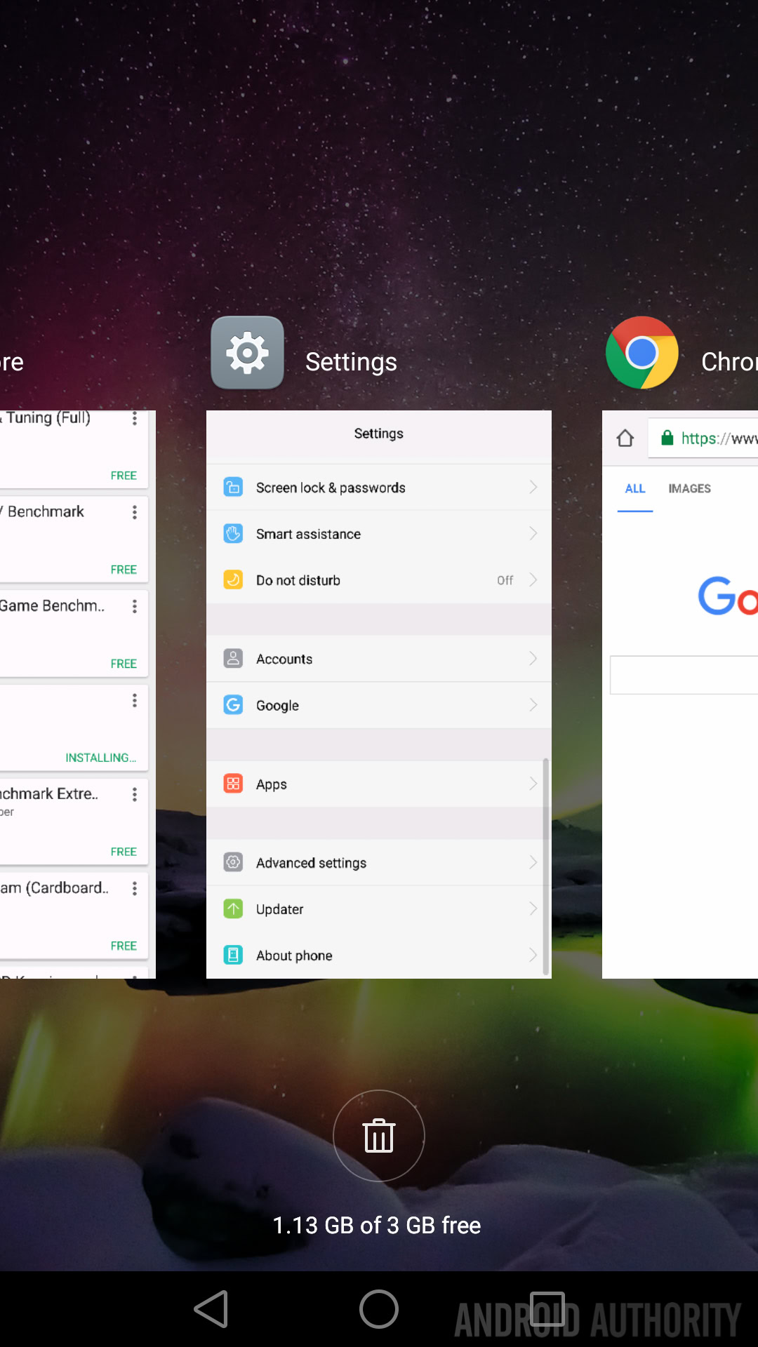Open overflow menu for the installing app card

point(134,700)
